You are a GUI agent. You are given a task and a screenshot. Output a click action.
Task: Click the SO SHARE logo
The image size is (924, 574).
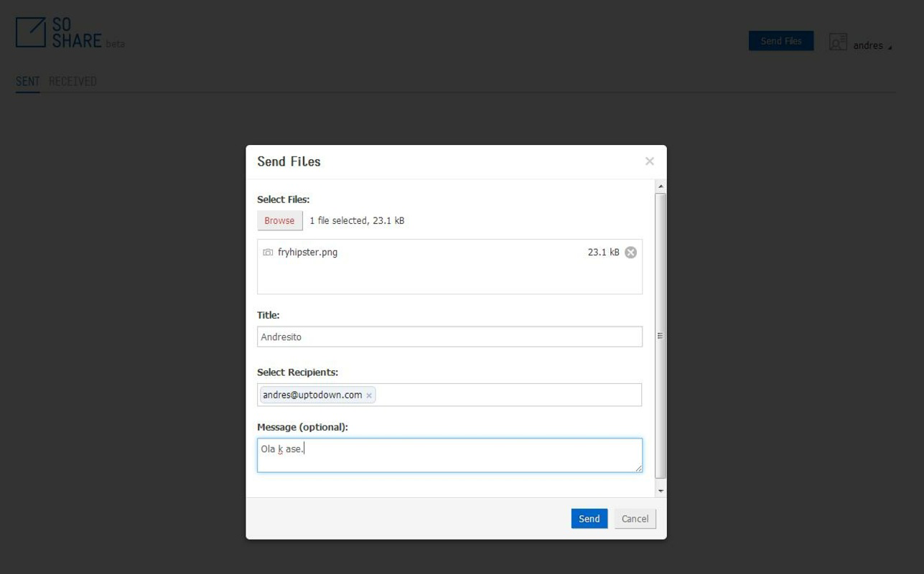pos(59,33)
